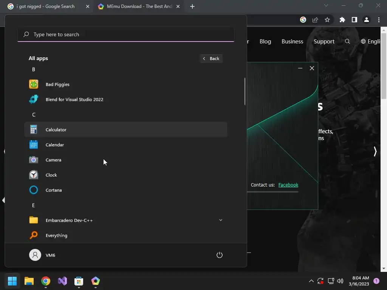Open the Everything search app
Screen dimensions: 387x290
[125, 235]
